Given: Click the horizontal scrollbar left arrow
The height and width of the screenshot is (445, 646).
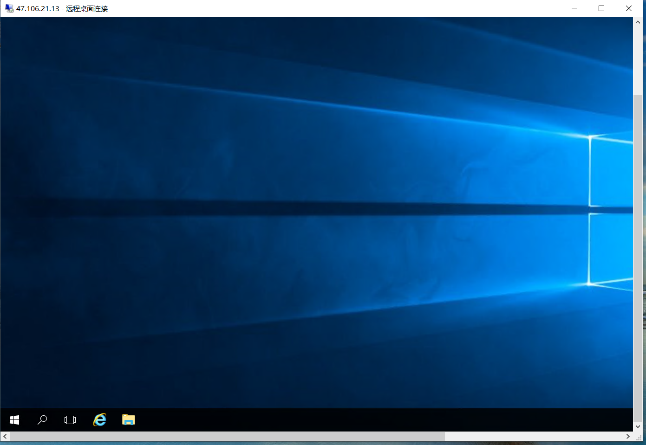Looking at the screenshot, I should (5, 437).
